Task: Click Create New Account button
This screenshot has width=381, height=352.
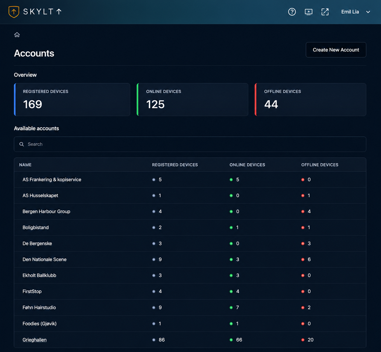Action: (x=336, y=50)
